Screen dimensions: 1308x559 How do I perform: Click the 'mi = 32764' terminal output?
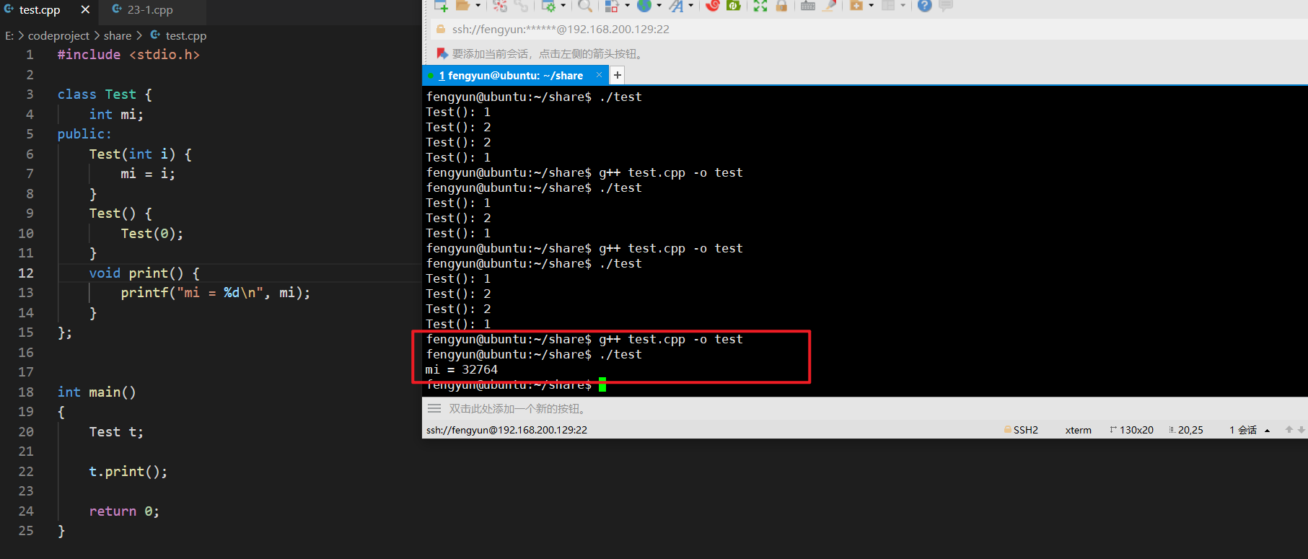pyautogui.click(x=462, y=369)
